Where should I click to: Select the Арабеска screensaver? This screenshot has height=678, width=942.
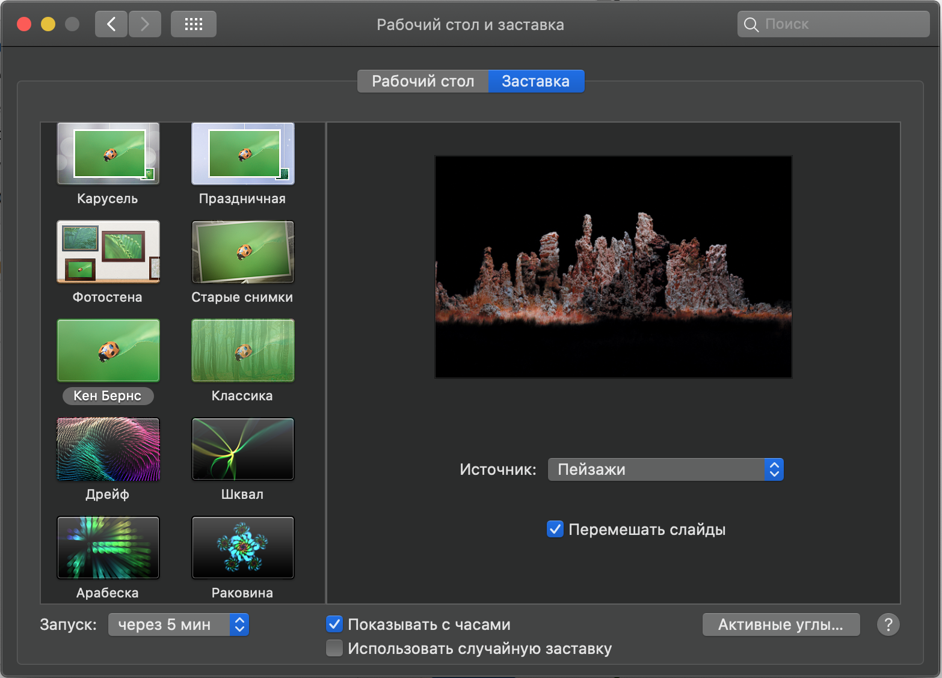coord(108,548)
